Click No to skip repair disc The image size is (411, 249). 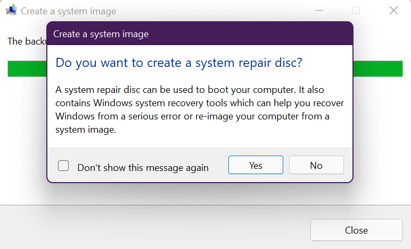pos(316,165)
